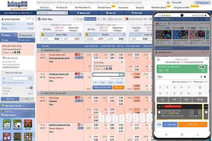Toggle Tự nhận tỷ lệ cược tốt checkbox
This screenshot has width=212, height=141.
coord(4,83)
